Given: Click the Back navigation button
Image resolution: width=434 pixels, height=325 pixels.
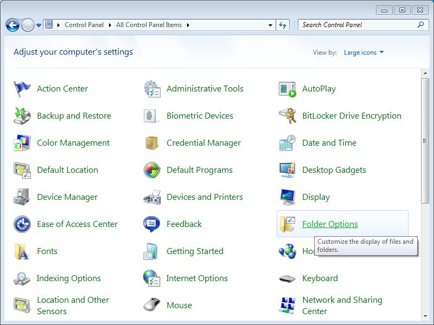Looking at the screenshot, I should 12,25.
